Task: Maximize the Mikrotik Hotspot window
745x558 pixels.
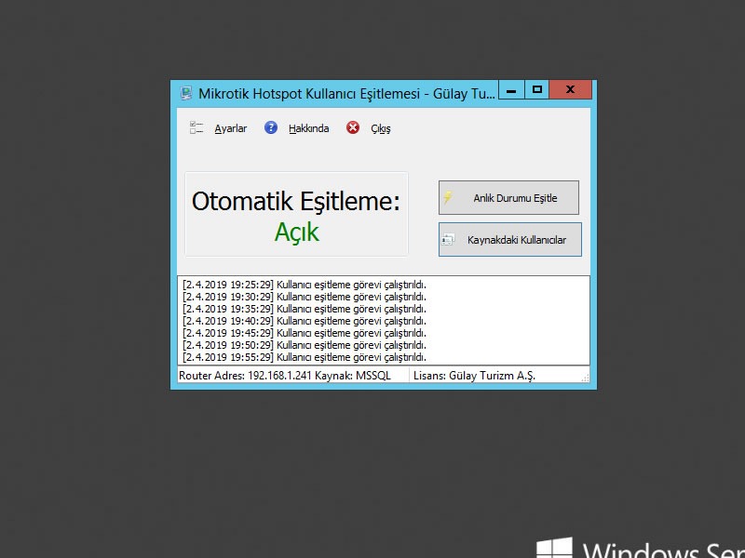Action: pyautogui.click(x=537, y=90)
